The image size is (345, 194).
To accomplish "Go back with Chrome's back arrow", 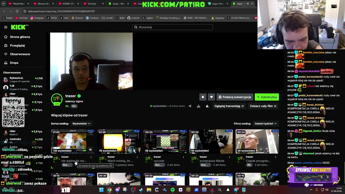I will [4, 11].
